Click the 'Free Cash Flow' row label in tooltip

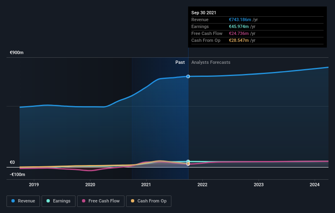(x=207, y=33)
